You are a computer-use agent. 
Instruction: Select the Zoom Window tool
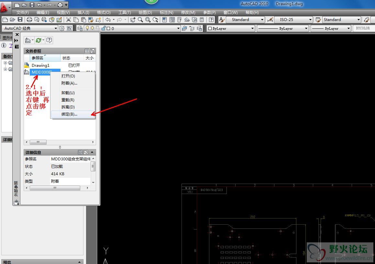pos(148,20)
